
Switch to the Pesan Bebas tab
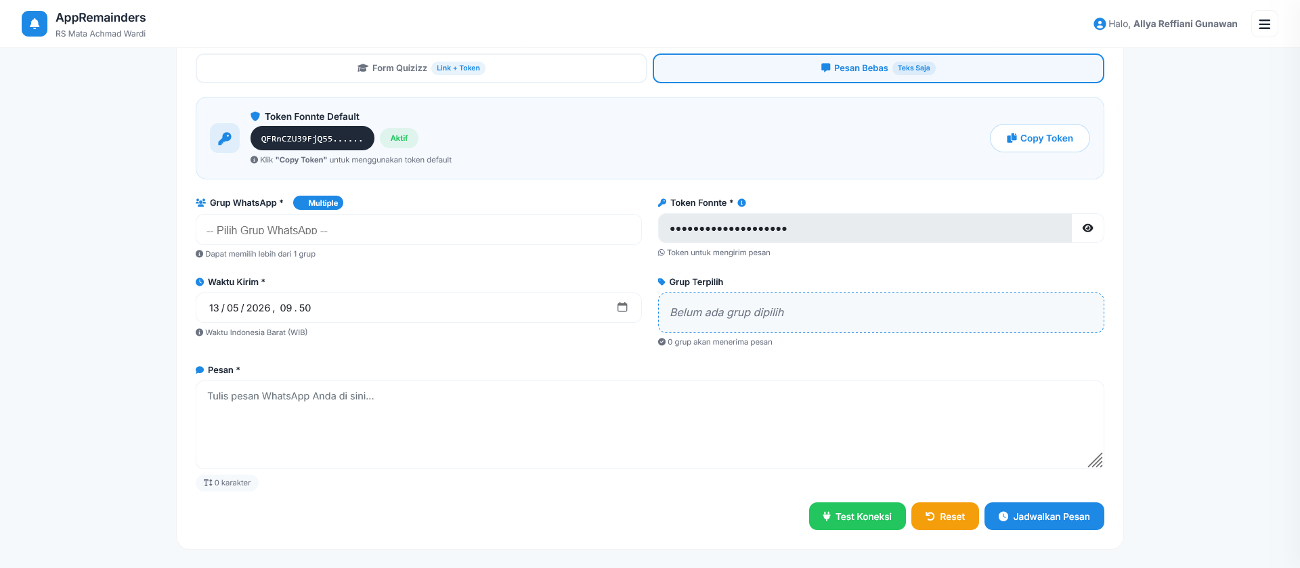click(878, 68)
